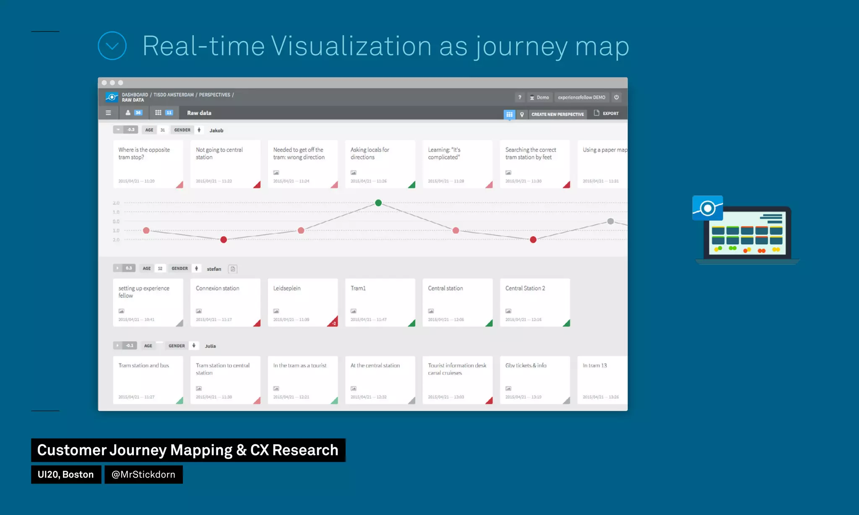Click the grey chart point at right
Viewport: 859px width, 515px height.
click(611, 221)
